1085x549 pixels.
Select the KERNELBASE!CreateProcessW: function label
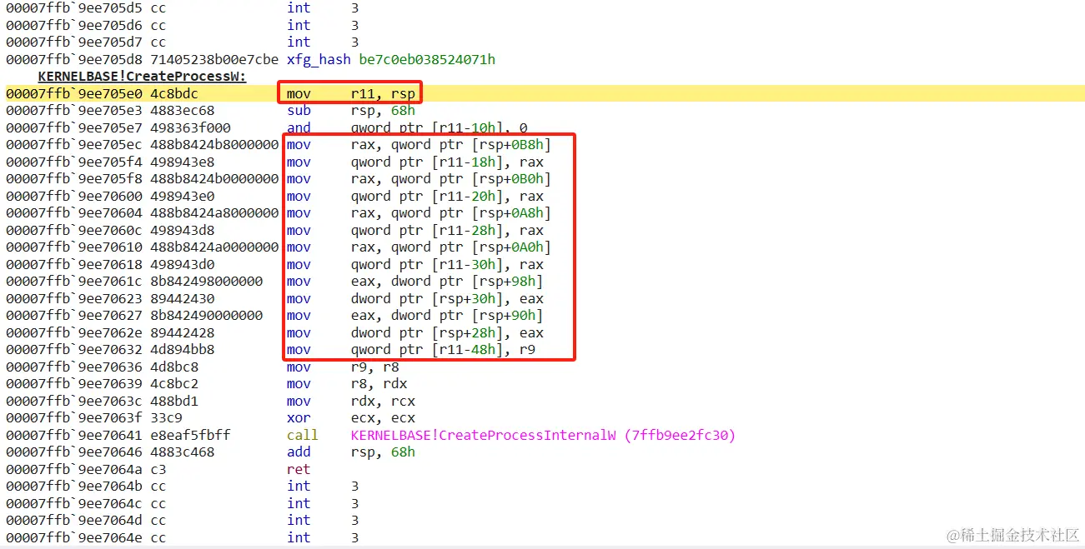(x=142, y=77)
